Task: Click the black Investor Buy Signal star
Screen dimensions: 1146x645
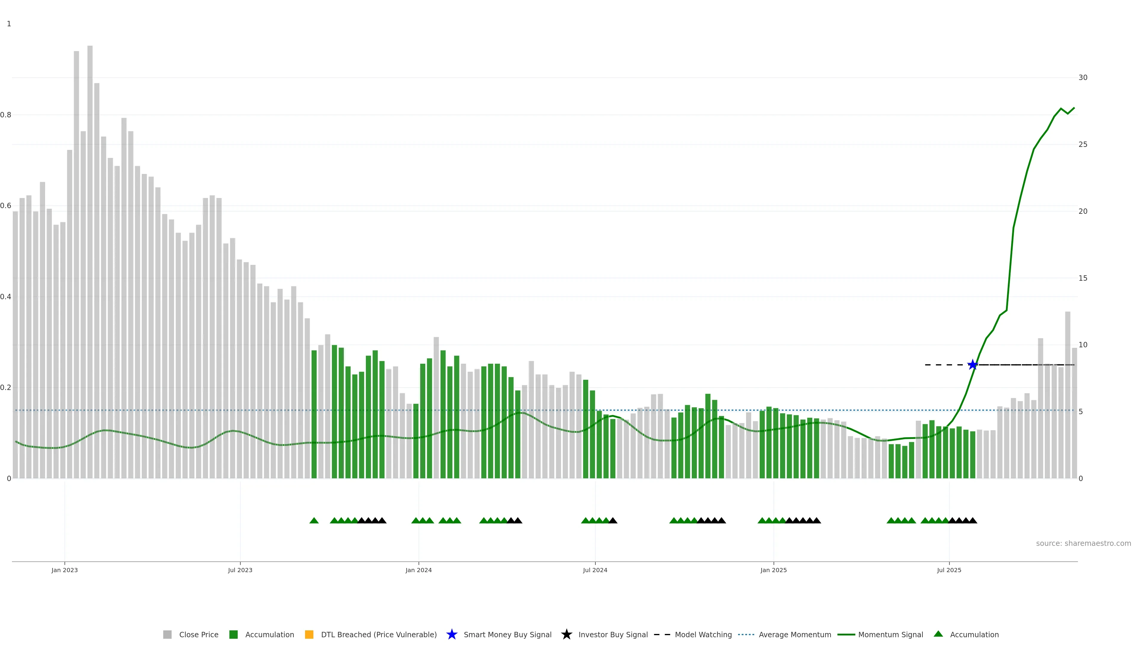Action: click(x=566, y=635)
